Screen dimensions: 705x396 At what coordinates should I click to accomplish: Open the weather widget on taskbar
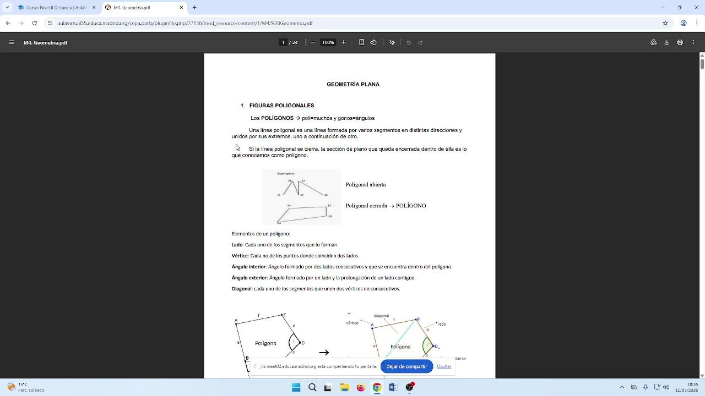[x=26, y=387]
